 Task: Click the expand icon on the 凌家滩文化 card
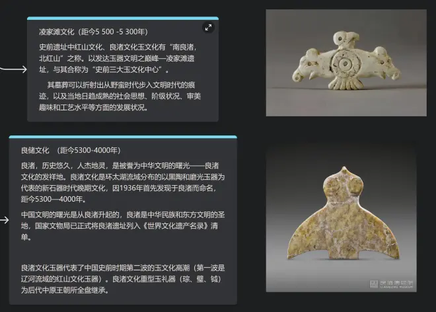click(208, 27)
